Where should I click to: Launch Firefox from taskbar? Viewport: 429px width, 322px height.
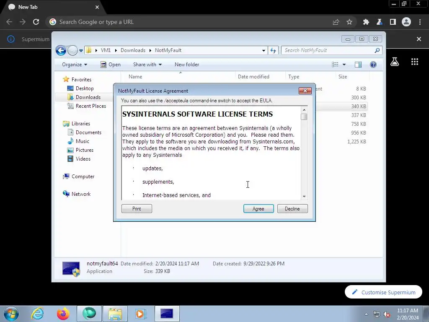point(63,314)
